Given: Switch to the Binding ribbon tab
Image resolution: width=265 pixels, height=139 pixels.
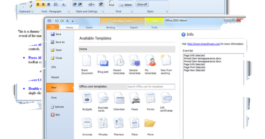Looking at the screenshot, I should point(111,27).
